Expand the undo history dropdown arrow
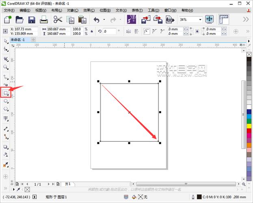 [x=104, y=19]
